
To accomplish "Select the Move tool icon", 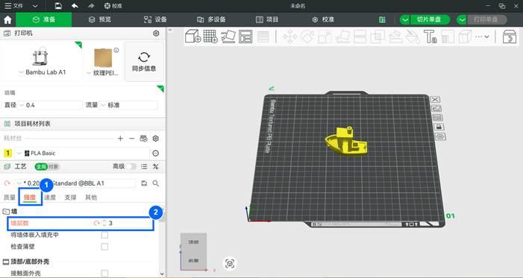I will point(290,37).
